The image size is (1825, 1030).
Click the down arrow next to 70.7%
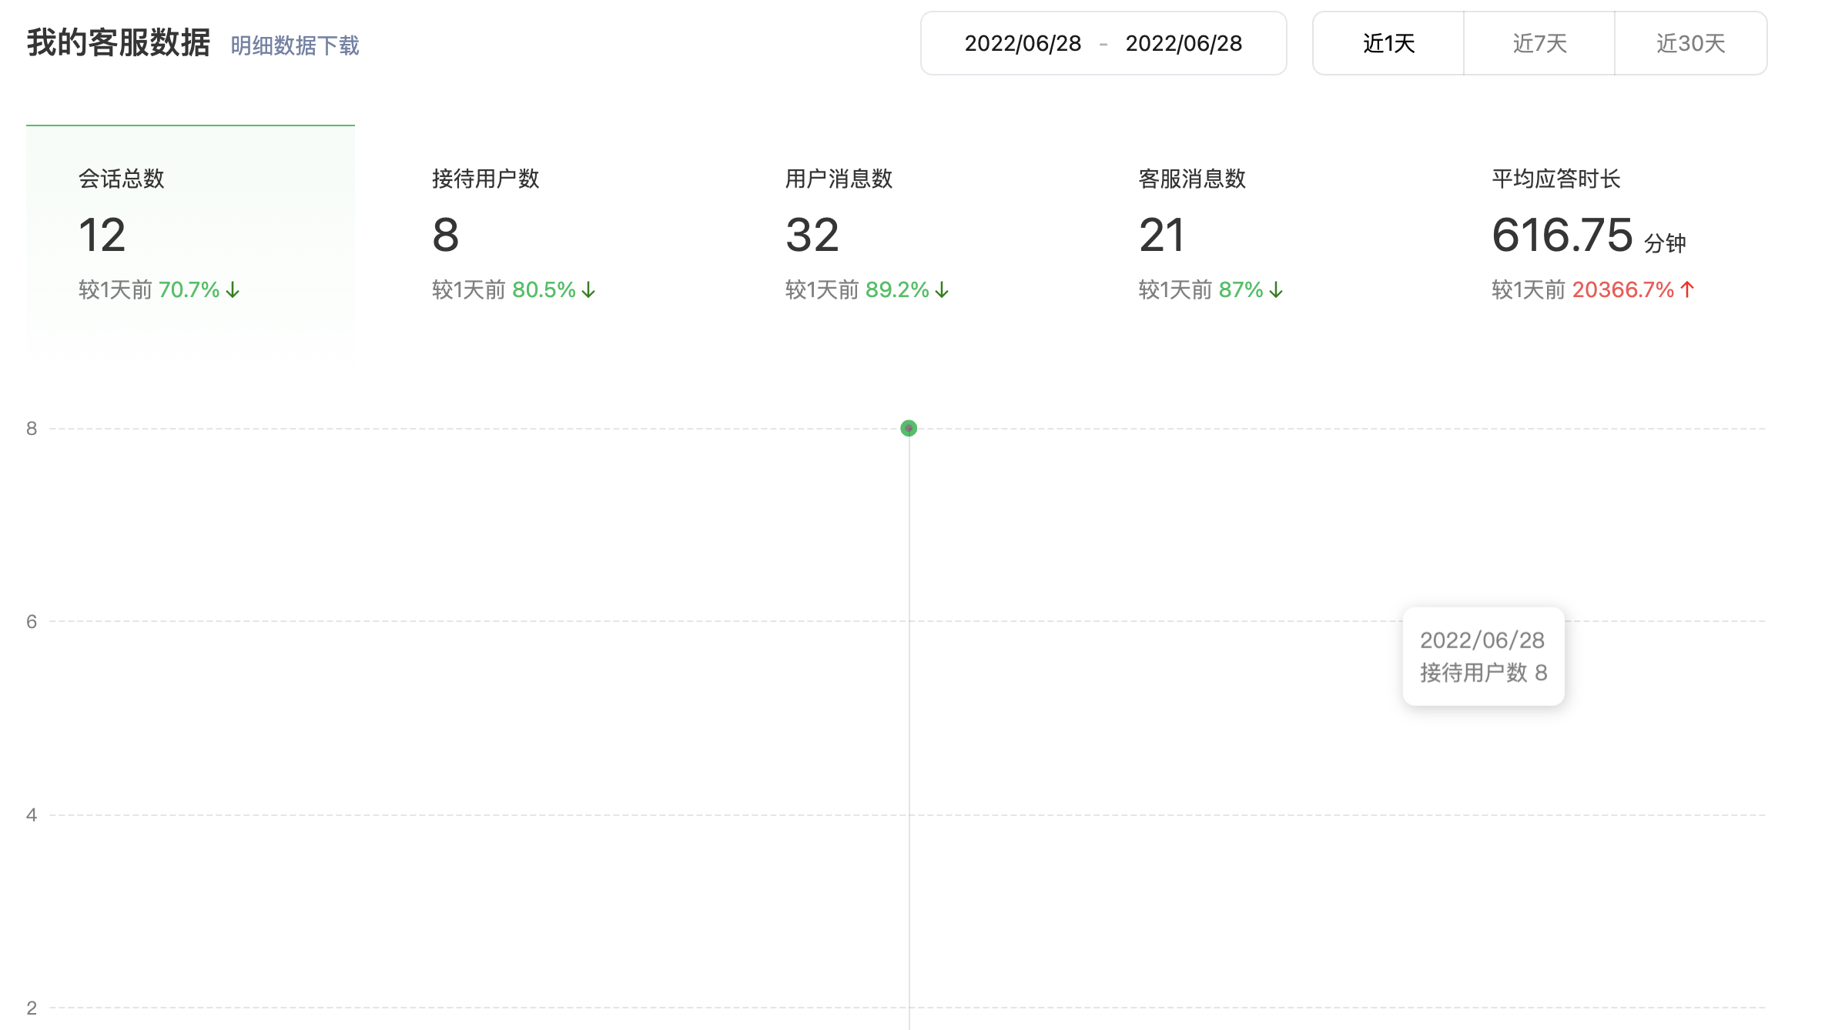233,290
